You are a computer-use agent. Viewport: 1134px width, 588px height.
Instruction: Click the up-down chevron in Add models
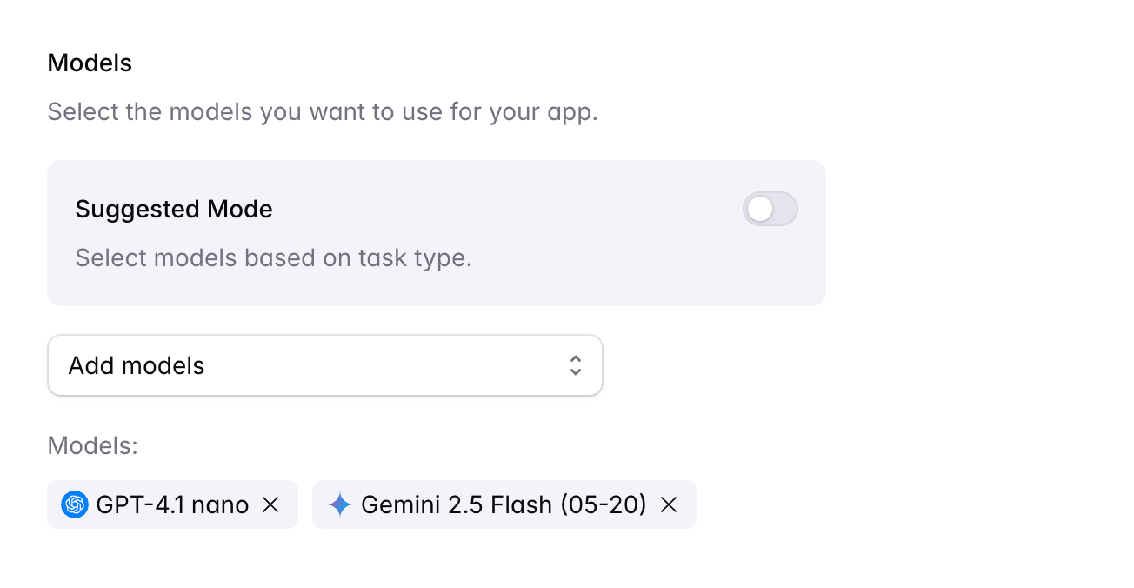[x=575, y=365]
